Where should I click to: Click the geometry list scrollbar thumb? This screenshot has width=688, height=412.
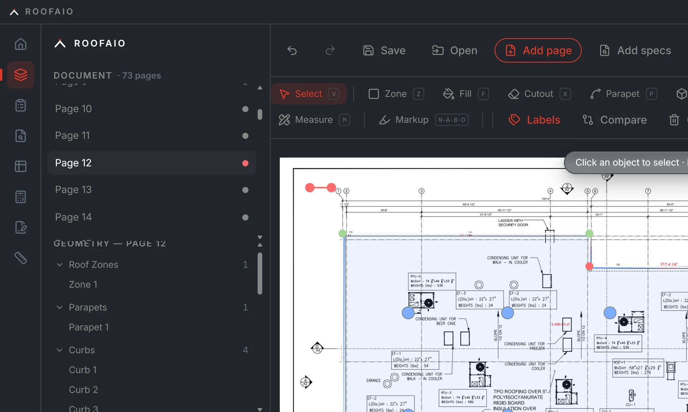(260, 274)
